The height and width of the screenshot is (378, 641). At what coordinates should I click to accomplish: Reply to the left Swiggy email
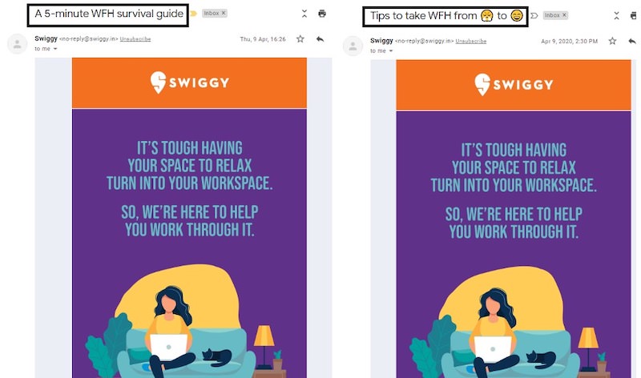coord(320,38)
